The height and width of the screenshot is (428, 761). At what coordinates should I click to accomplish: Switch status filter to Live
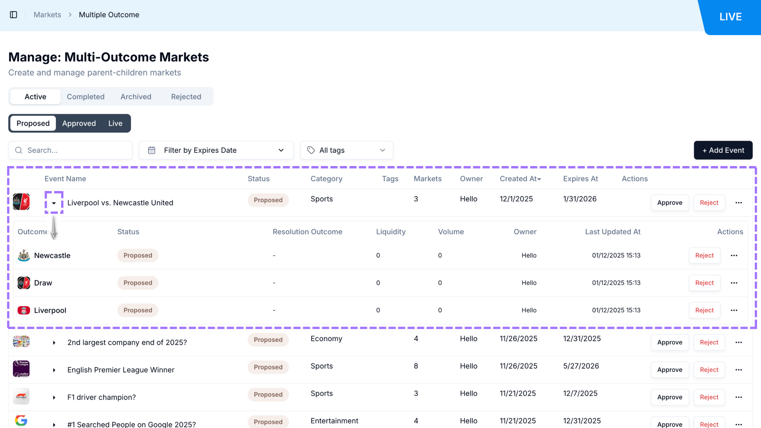pyautogui.click(x=115, y=123)
